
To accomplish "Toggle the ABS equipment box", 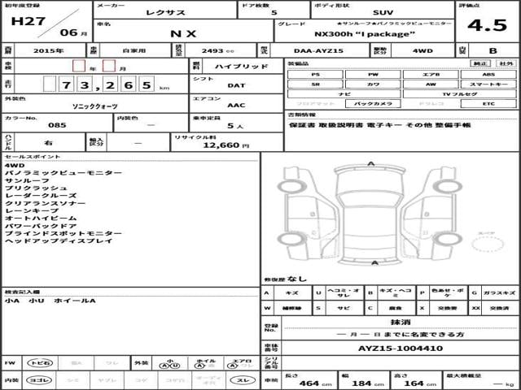I will pos(488,74).
